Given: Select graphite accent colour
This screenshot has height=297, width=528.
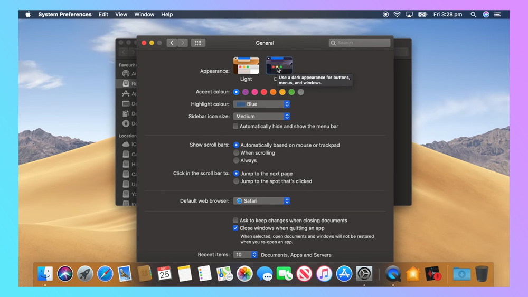Looking at the screenshot, I should point(301,92).
